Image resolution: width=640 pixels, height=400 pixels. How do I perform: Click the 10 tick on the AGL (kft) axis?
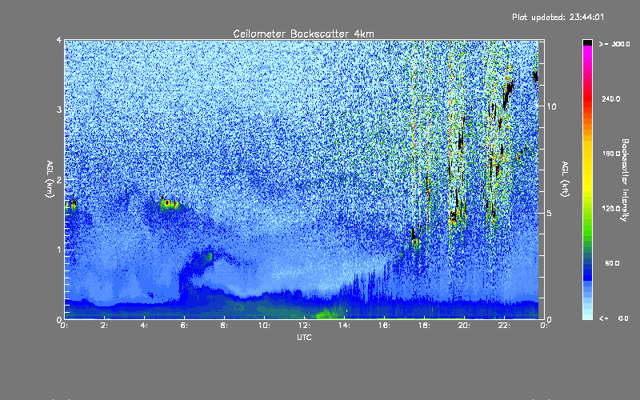551,106
